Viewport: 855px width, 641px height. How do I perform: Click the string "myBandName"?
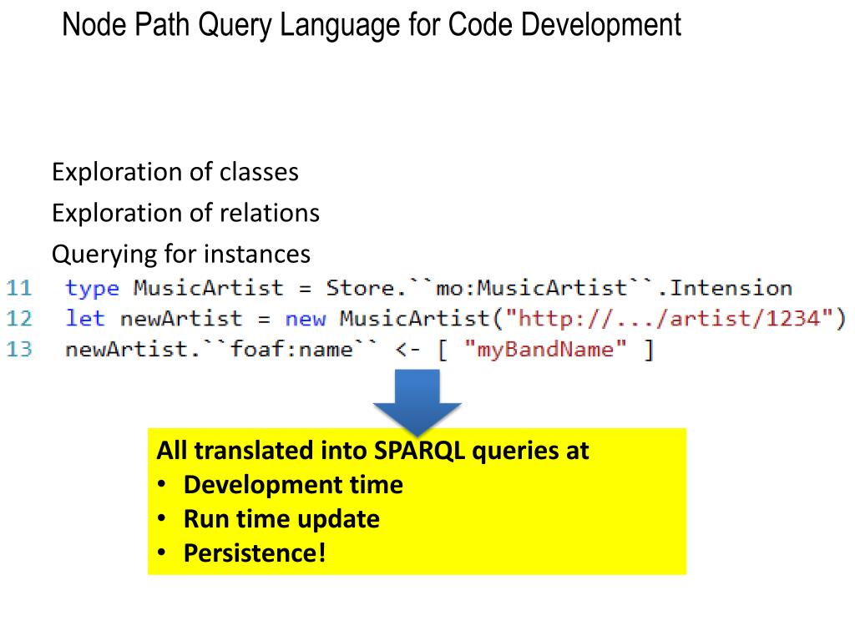tap(545, 350)
